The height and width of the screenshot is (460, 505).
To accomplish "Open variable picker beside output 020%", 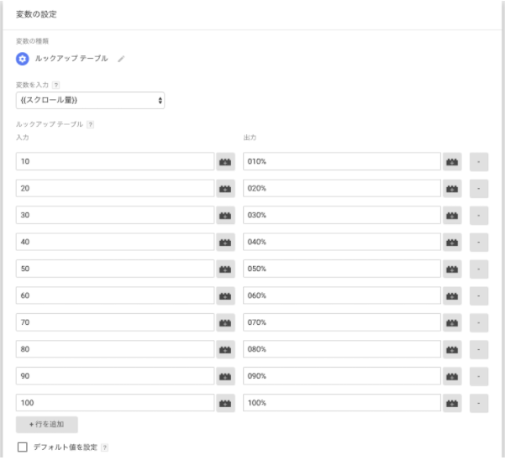I will pyautogui.click(x=452, y=189).
